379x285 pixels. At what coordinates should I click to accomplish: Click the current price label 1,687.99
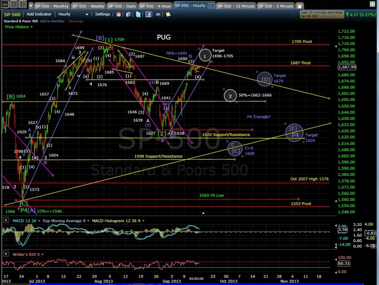(x=347, y=67)
